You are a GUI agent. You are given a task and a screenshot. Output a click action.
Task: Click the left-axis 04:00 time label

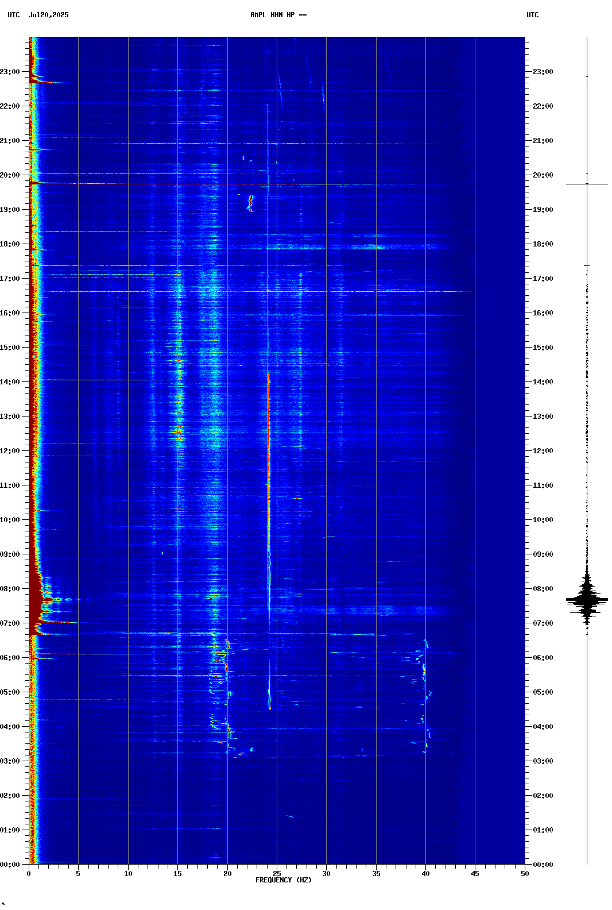(x=10, y=727)
